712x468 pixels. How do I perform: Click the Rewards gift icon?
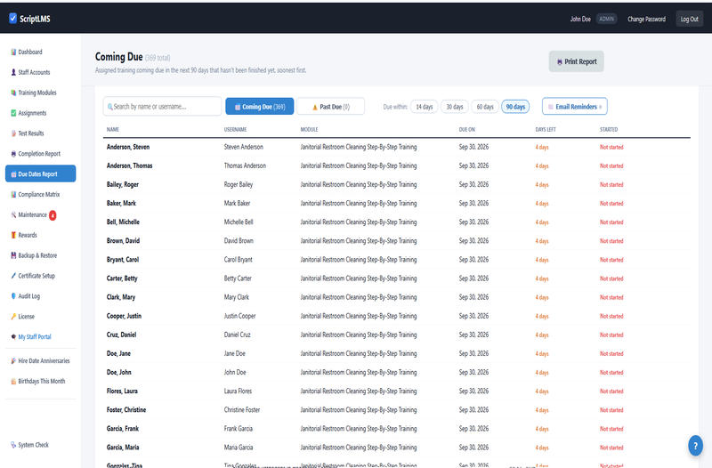click(x=13, y=235)
